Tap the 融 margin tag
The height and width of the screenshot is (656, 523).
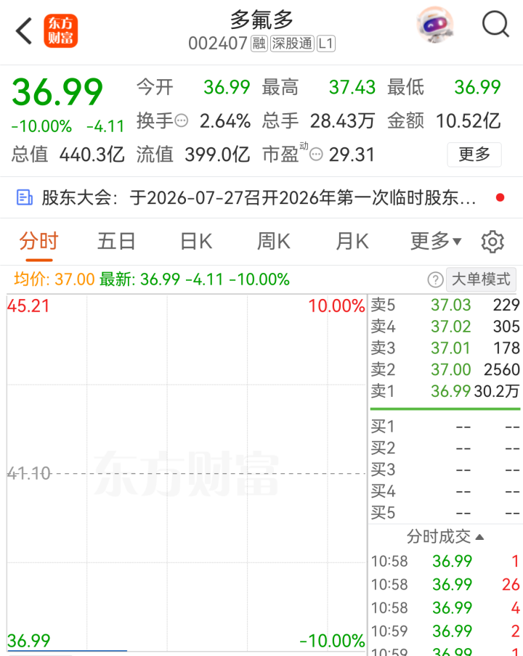(259, 44)
